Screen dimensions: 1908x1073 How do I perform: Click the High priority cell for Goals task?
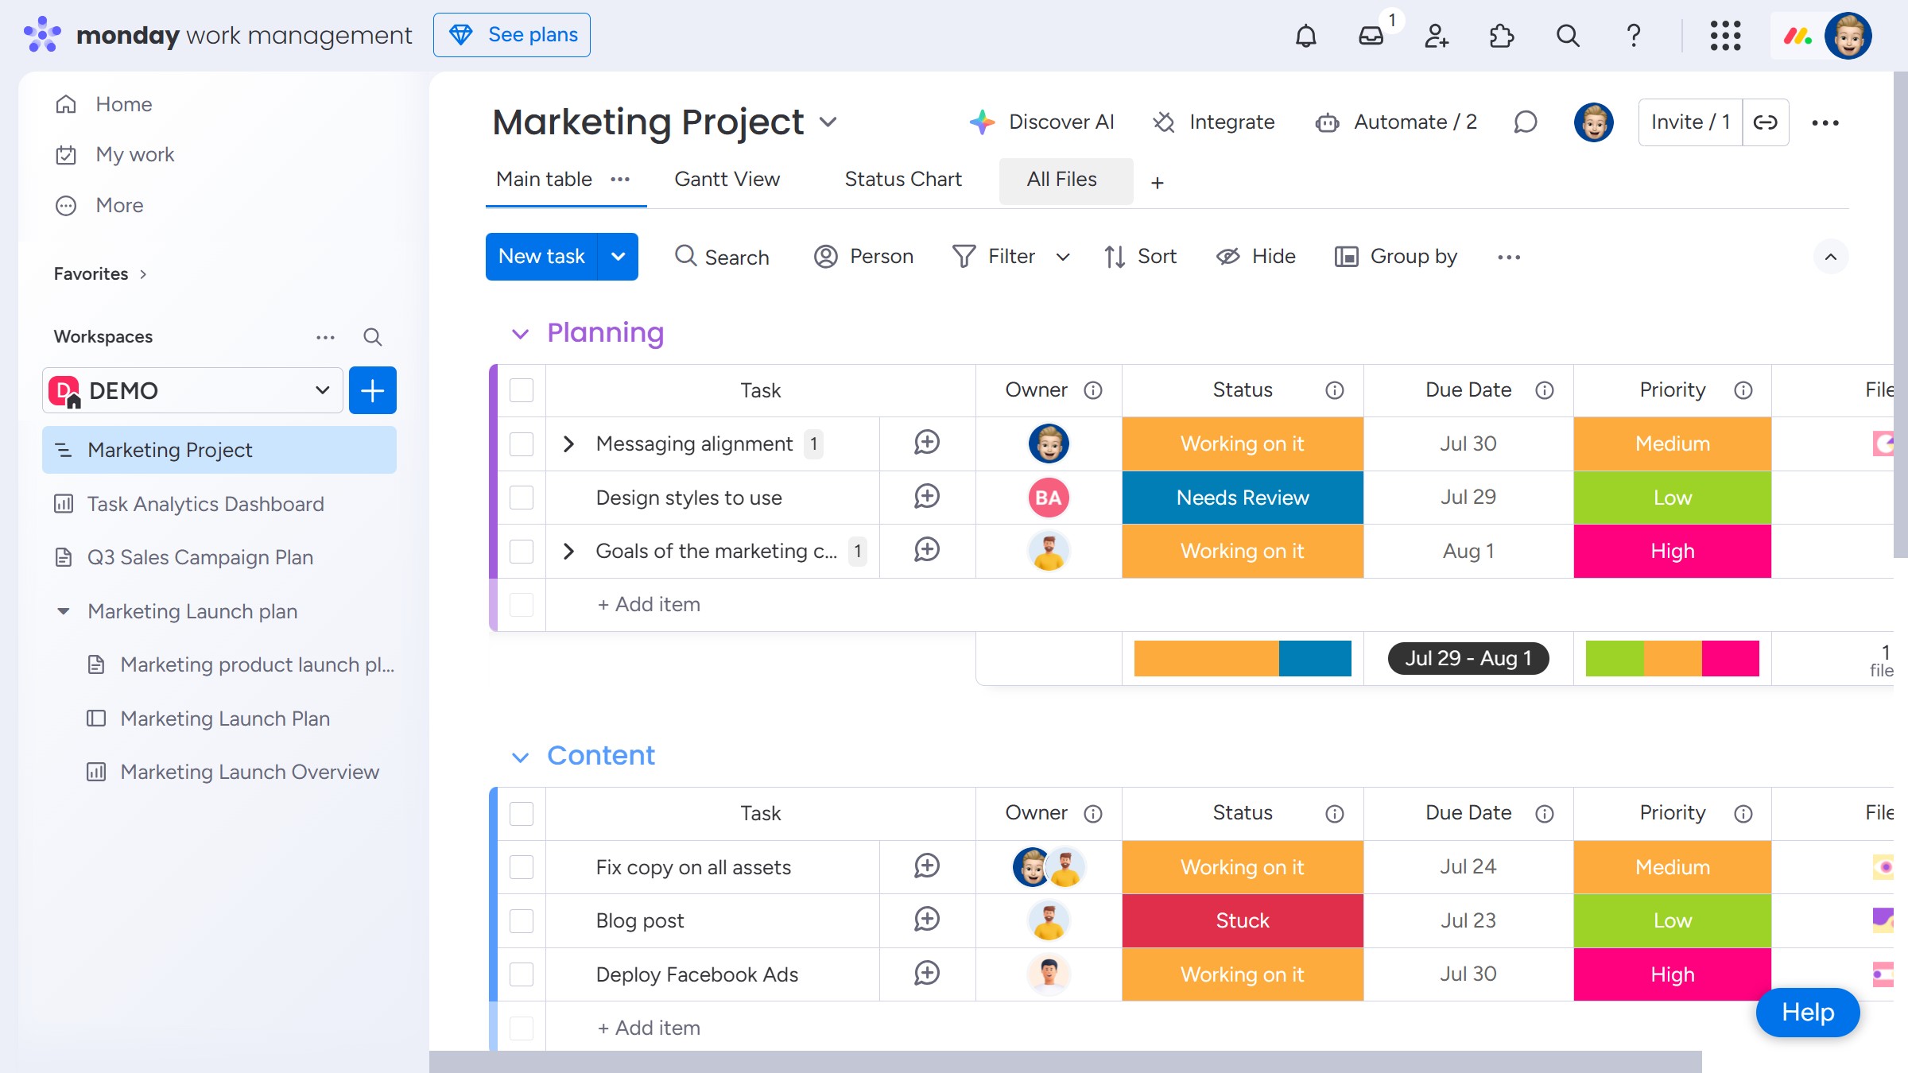[x=1672, y=551]
